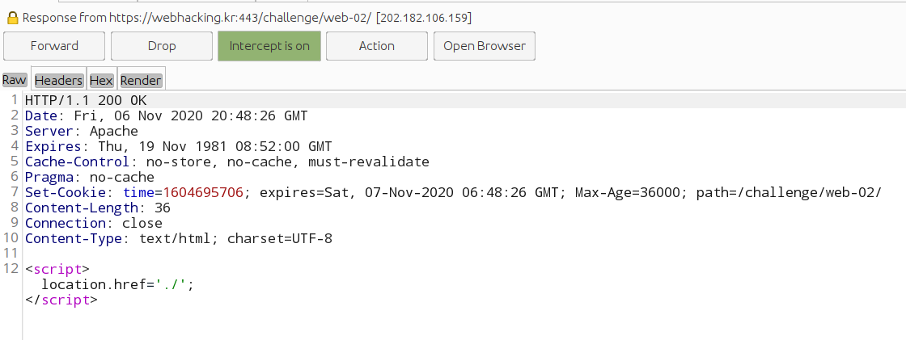Click line number 7 in the gutter
The height and width of the screenshot is (340, 906).
click(15, 192)
